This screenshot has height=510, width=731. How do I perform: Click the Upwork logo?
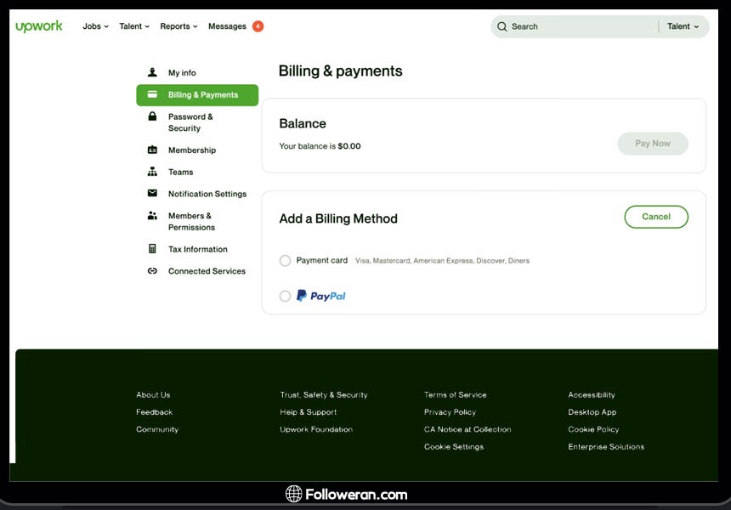tap(39, 26)
